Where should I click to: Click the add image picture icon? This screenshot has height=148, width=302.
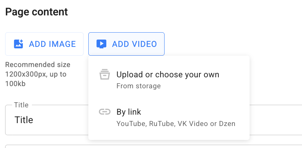click(x=18, y=44)
